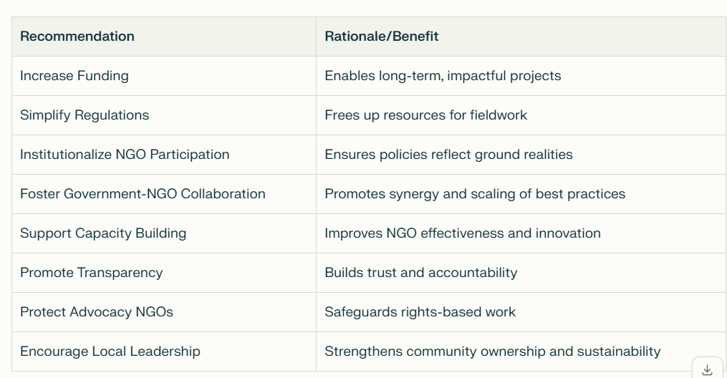Select the Recommendation column header

[164, 37]
